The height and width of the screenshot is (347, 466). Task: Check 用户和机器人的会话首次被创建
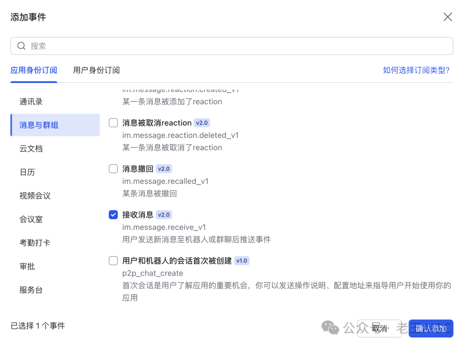113,260
